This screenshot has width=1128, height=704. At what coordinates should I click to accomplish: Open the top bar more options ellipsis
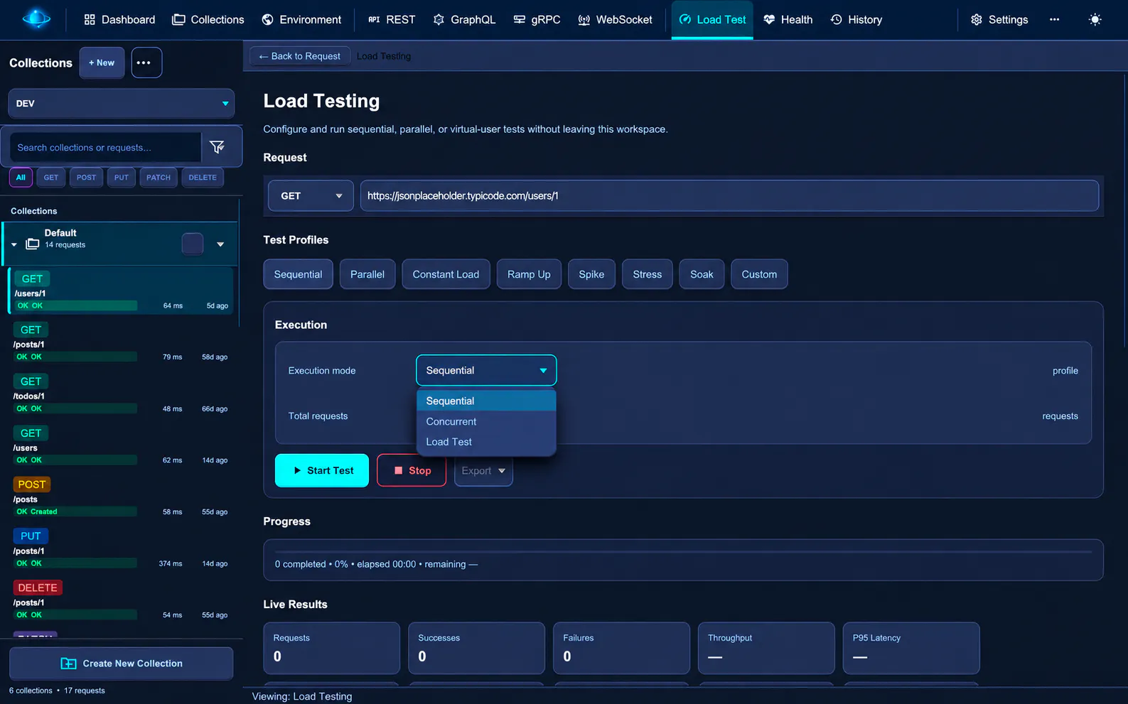click(x=1054, y=20)
